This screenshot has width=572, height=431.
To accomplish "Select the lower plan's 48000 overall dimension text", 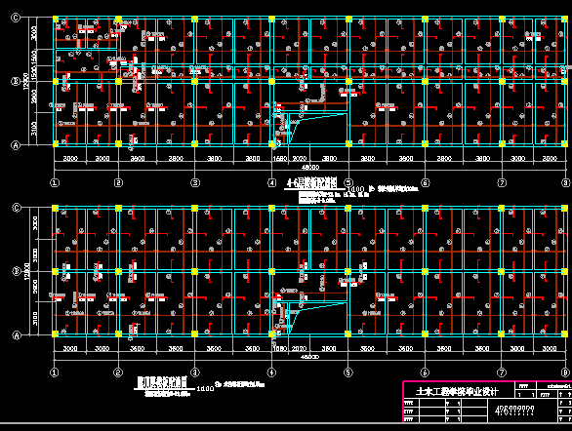I will click(x=309, y=357).
